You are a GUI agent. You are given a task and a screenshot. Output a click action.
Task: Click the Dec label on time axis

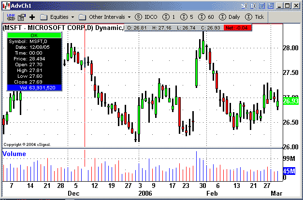tap(73, 193)
